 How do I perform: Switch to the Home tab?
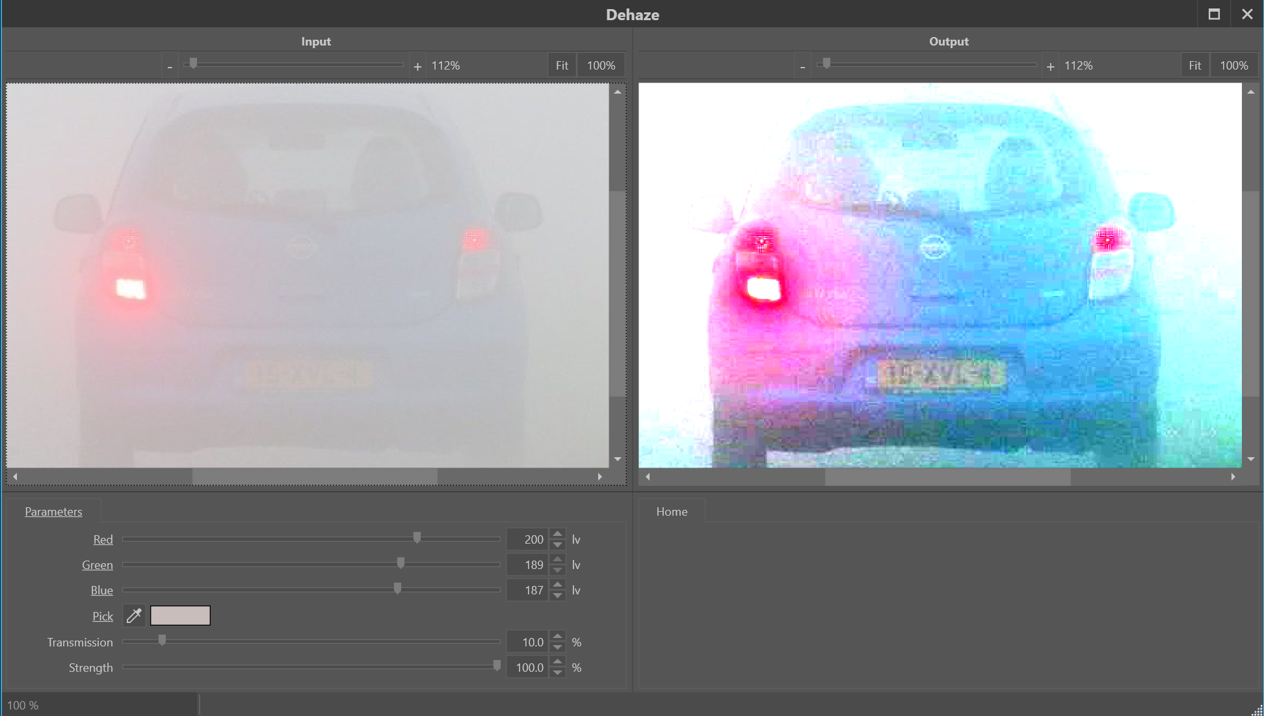[672, 511]
